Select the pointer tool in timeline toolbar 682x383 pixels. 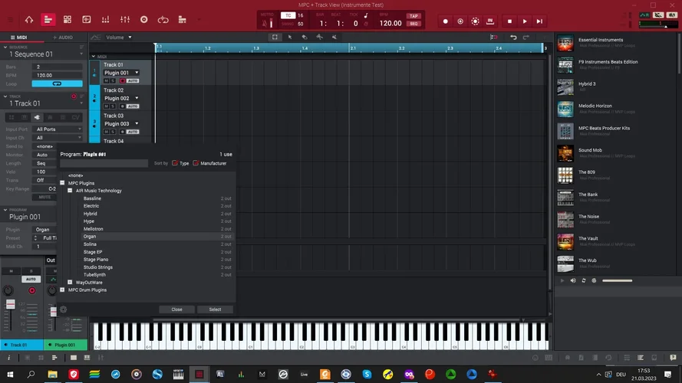tap(290, 37)
